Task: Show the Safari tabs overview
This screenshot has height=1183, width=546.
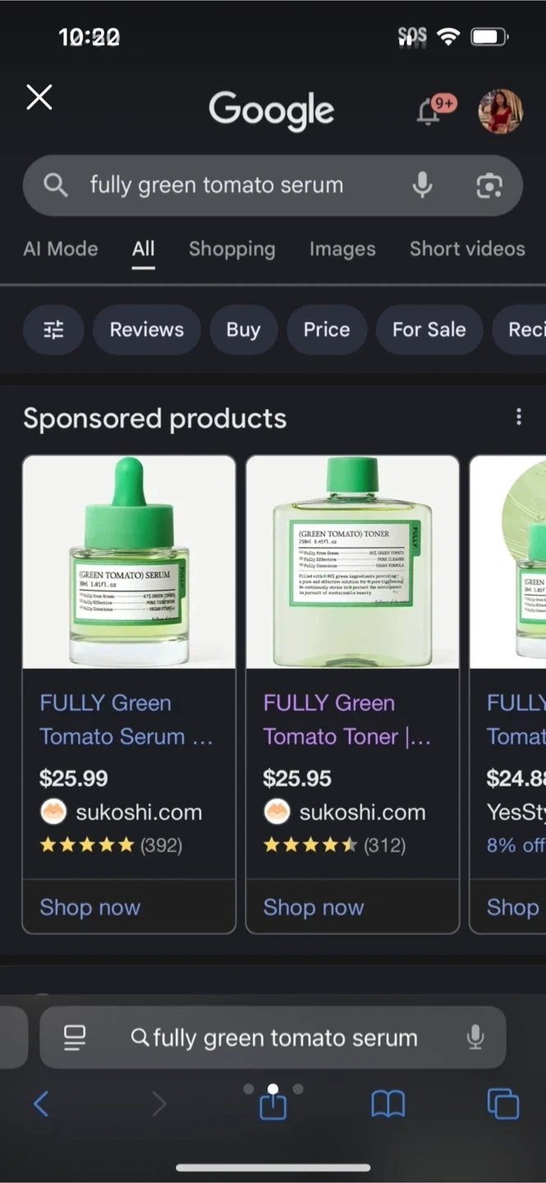Action: pos(502,1105)
